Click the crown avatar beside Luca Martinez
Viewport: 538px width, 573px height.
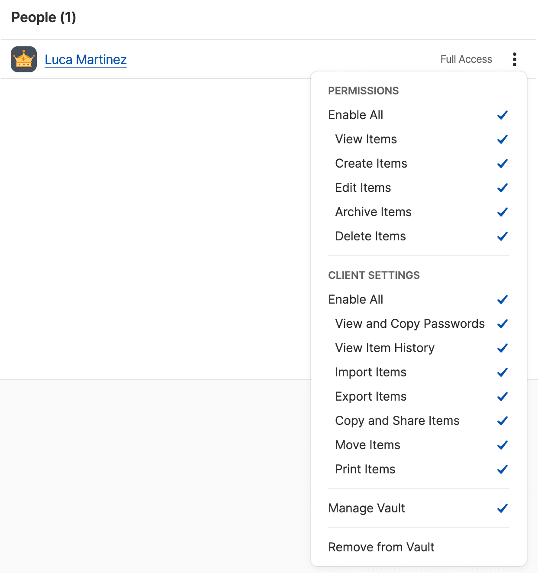coord(24,59)
